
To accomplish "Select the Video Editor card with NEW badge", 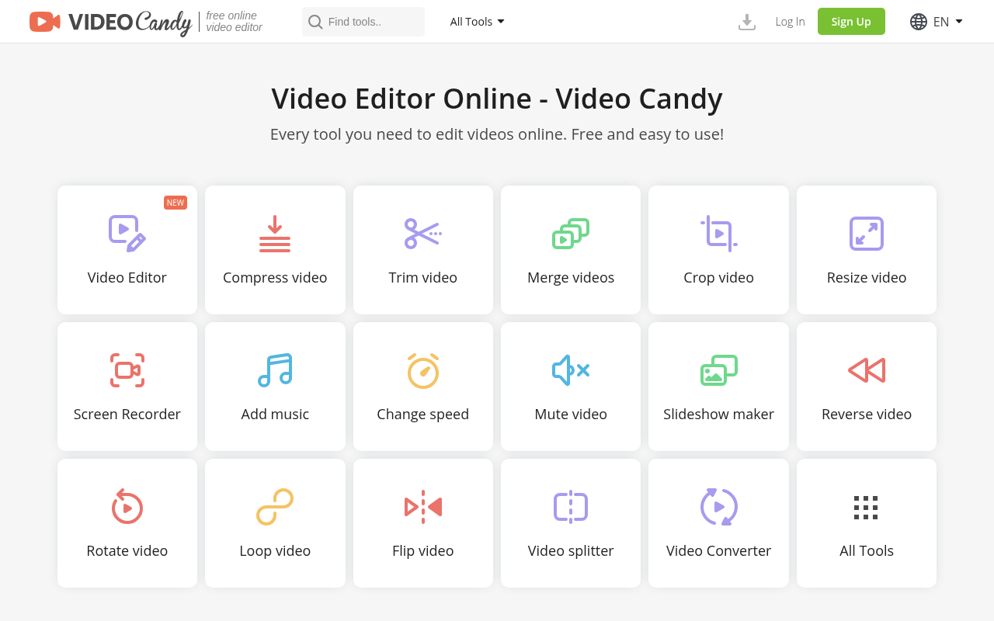I will 127,250.
